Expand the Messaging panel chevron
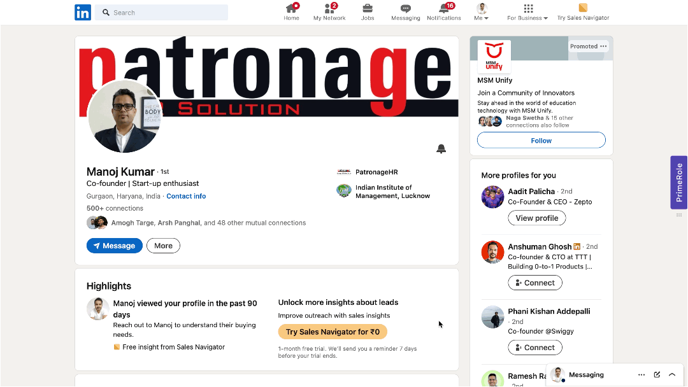Image resolution: width=688 pixels, height=387 pixels. [672, 375]
